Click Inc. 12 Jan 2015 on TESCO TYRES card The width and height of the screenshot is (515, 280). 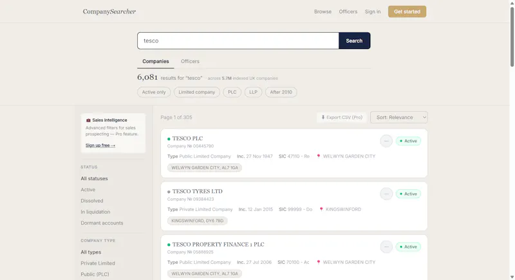tap(256, 209)
